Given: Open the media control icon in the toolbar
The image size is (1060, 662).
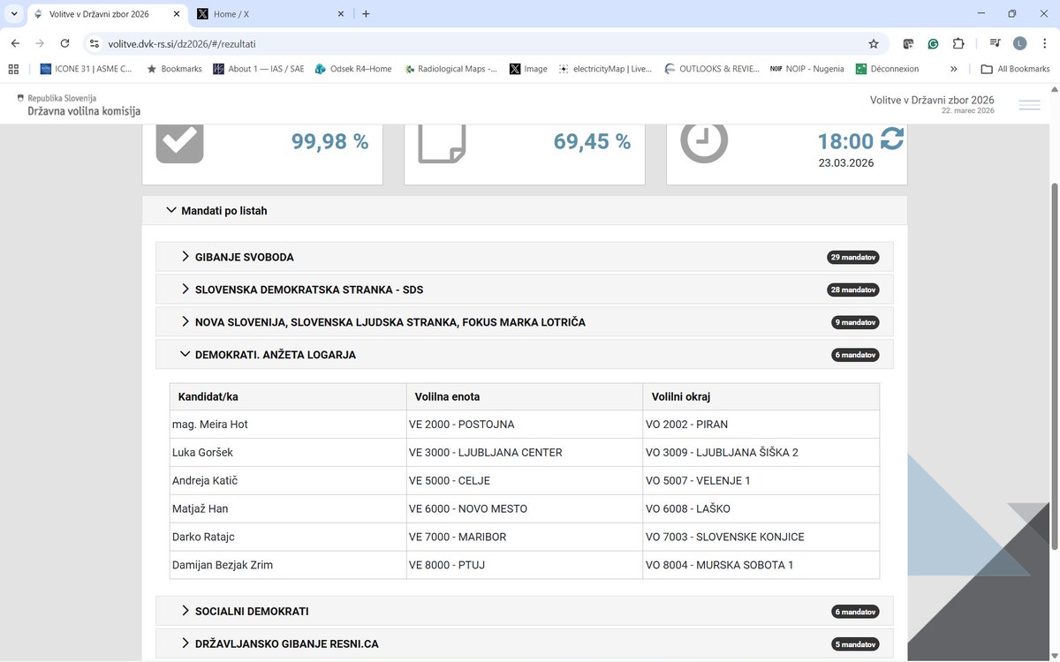Looking at the screenshot, I should [995, 43].
